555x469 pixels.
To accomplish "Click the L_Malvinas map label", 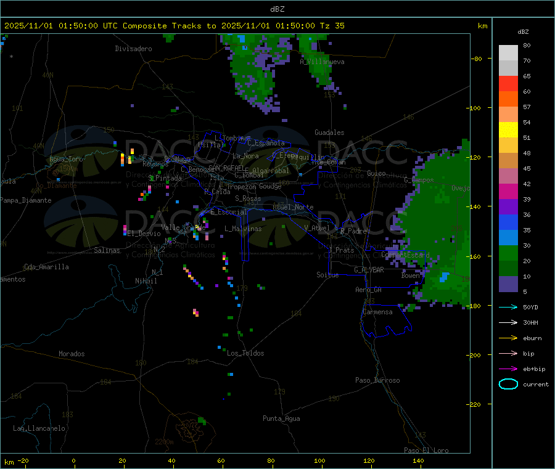I will click(x=243, y=229).
